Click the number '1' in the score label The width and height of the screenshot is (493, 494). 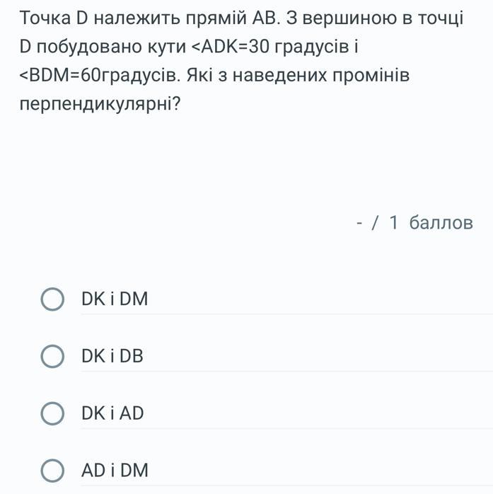pos(394,223)
